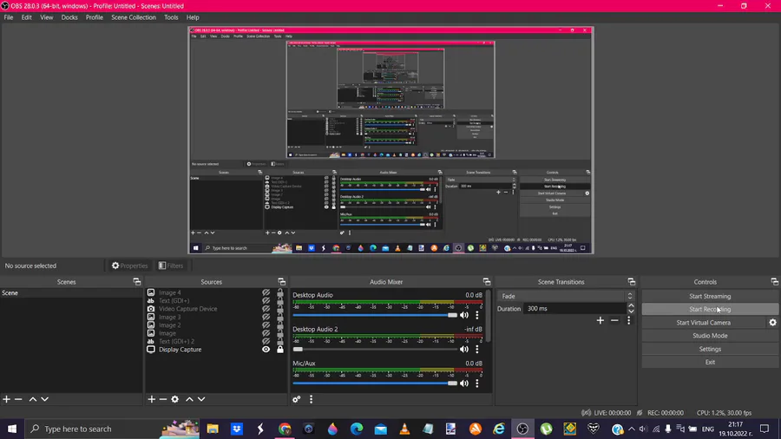The height and width of the screenshot is (439, 781).
Task: Open the Tools menu
Action: tap(171, 17)
